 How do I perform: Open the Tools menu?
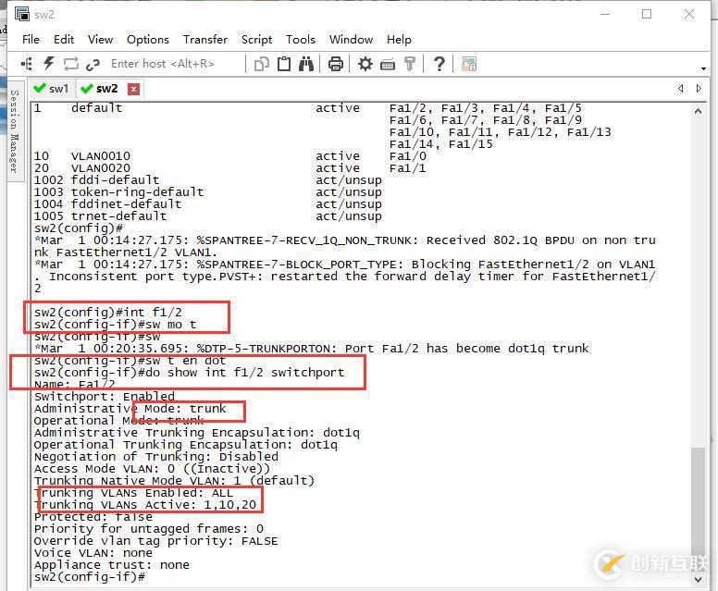click(x=301, y=40)
